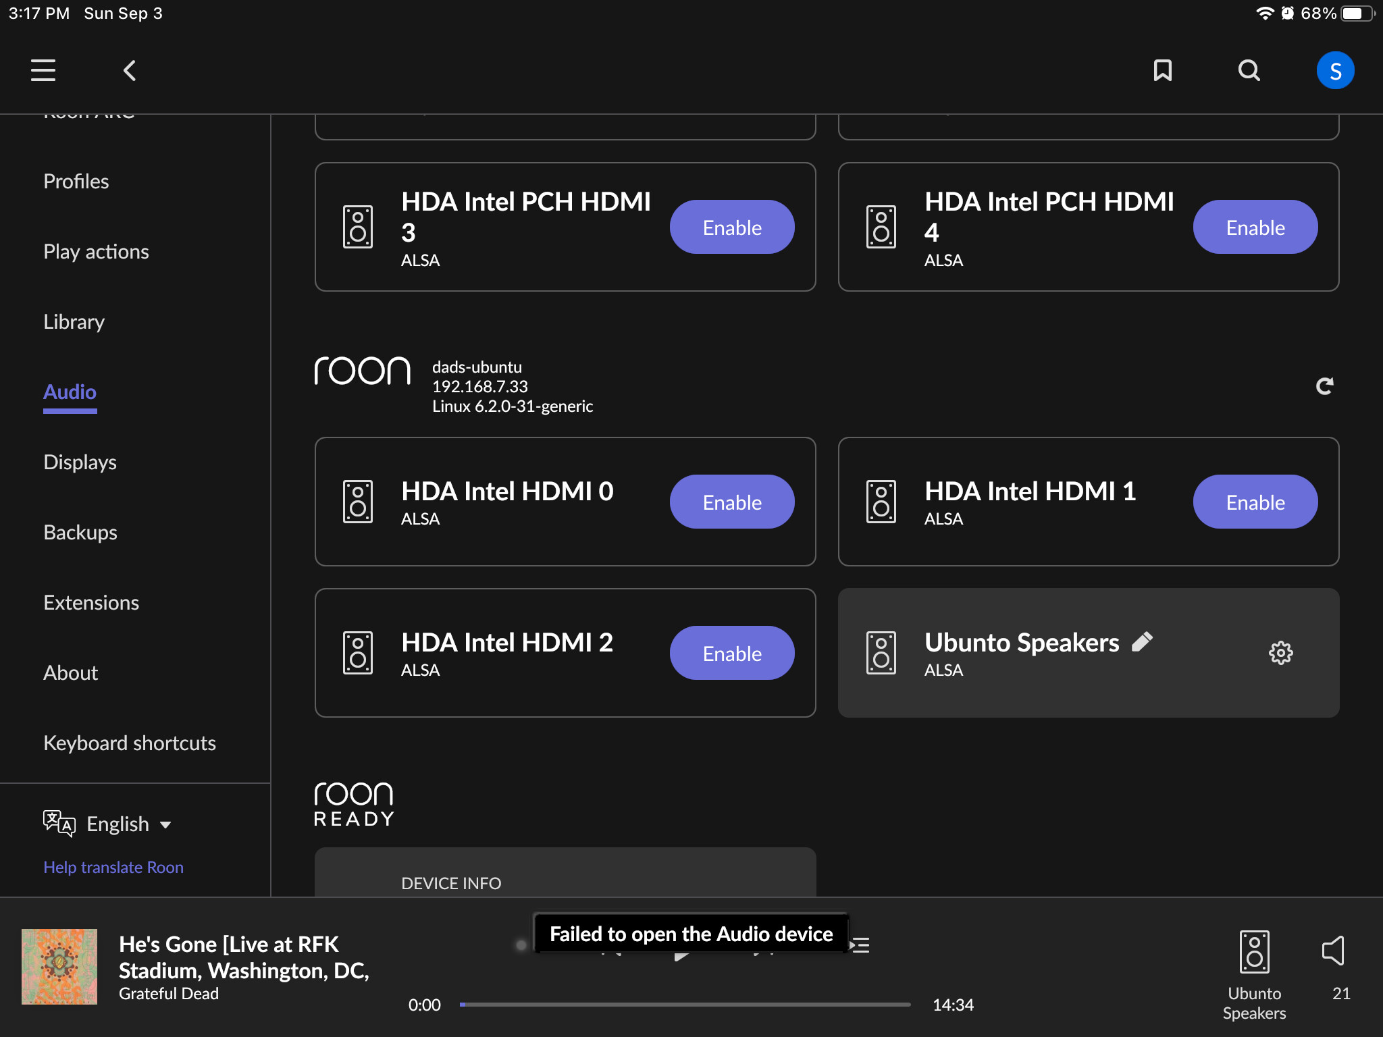This screenshot has height=1037, width=1383.
Task: Open the volume speaker icon
Action: tap(1333, 951)
